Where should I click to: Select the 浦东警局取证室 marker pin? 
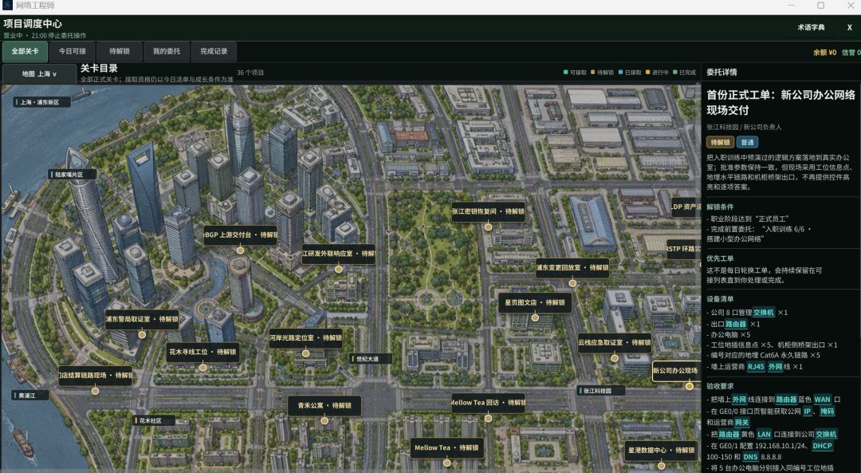coord(142,334)
